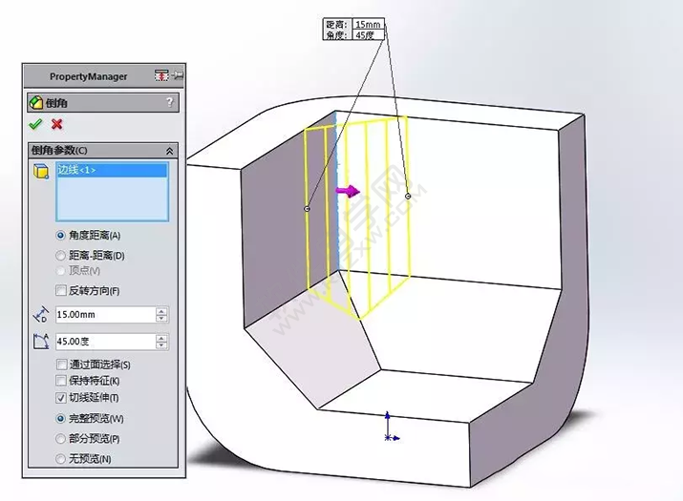683x501 pixels.
Task: Select the 角度距离(A) option
Action: [61, 236]
